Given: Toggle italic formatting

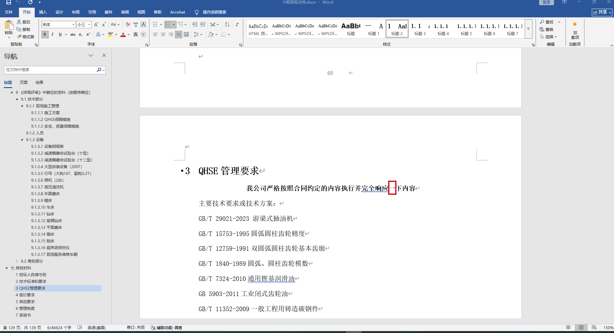Looking at the screenshot, I should pos(52,34).
